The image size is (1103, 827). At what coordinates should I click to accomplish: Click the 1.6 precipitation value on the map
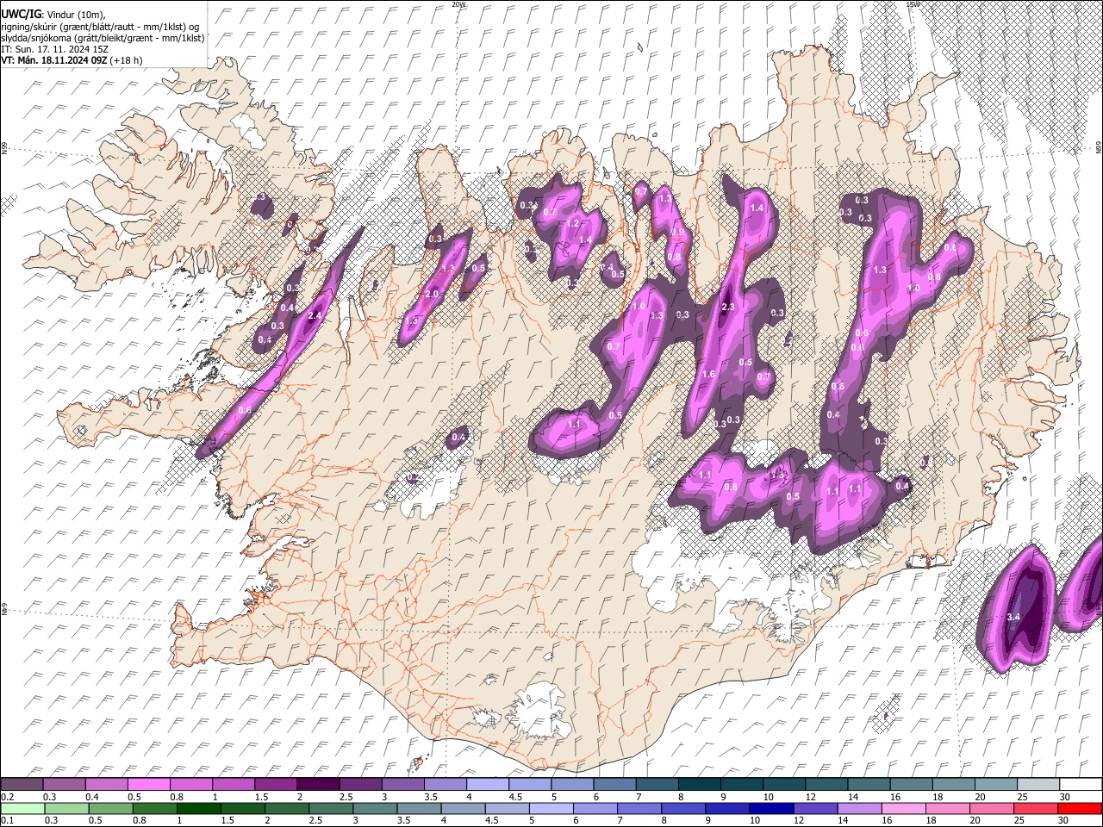click(708, 374)
